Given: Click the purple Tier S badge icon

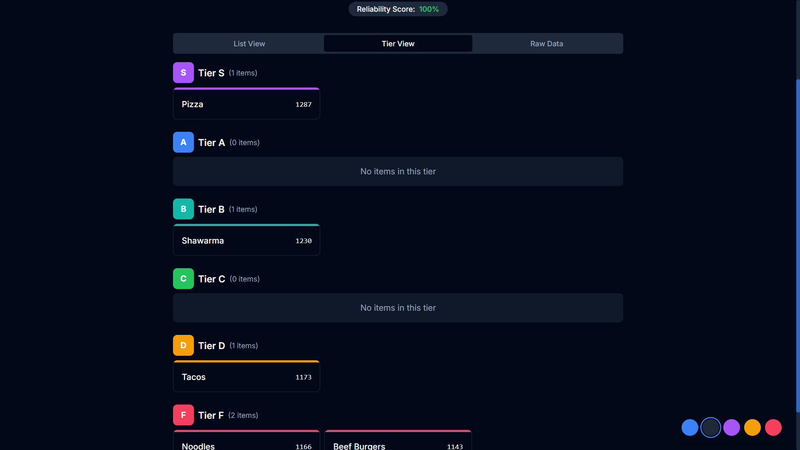Looking at the screenshot, I should pos(183,72).
